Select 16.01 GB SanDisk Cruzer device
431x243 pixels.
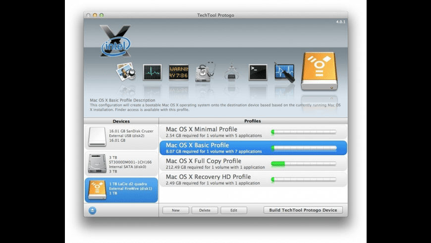[121, 137]
